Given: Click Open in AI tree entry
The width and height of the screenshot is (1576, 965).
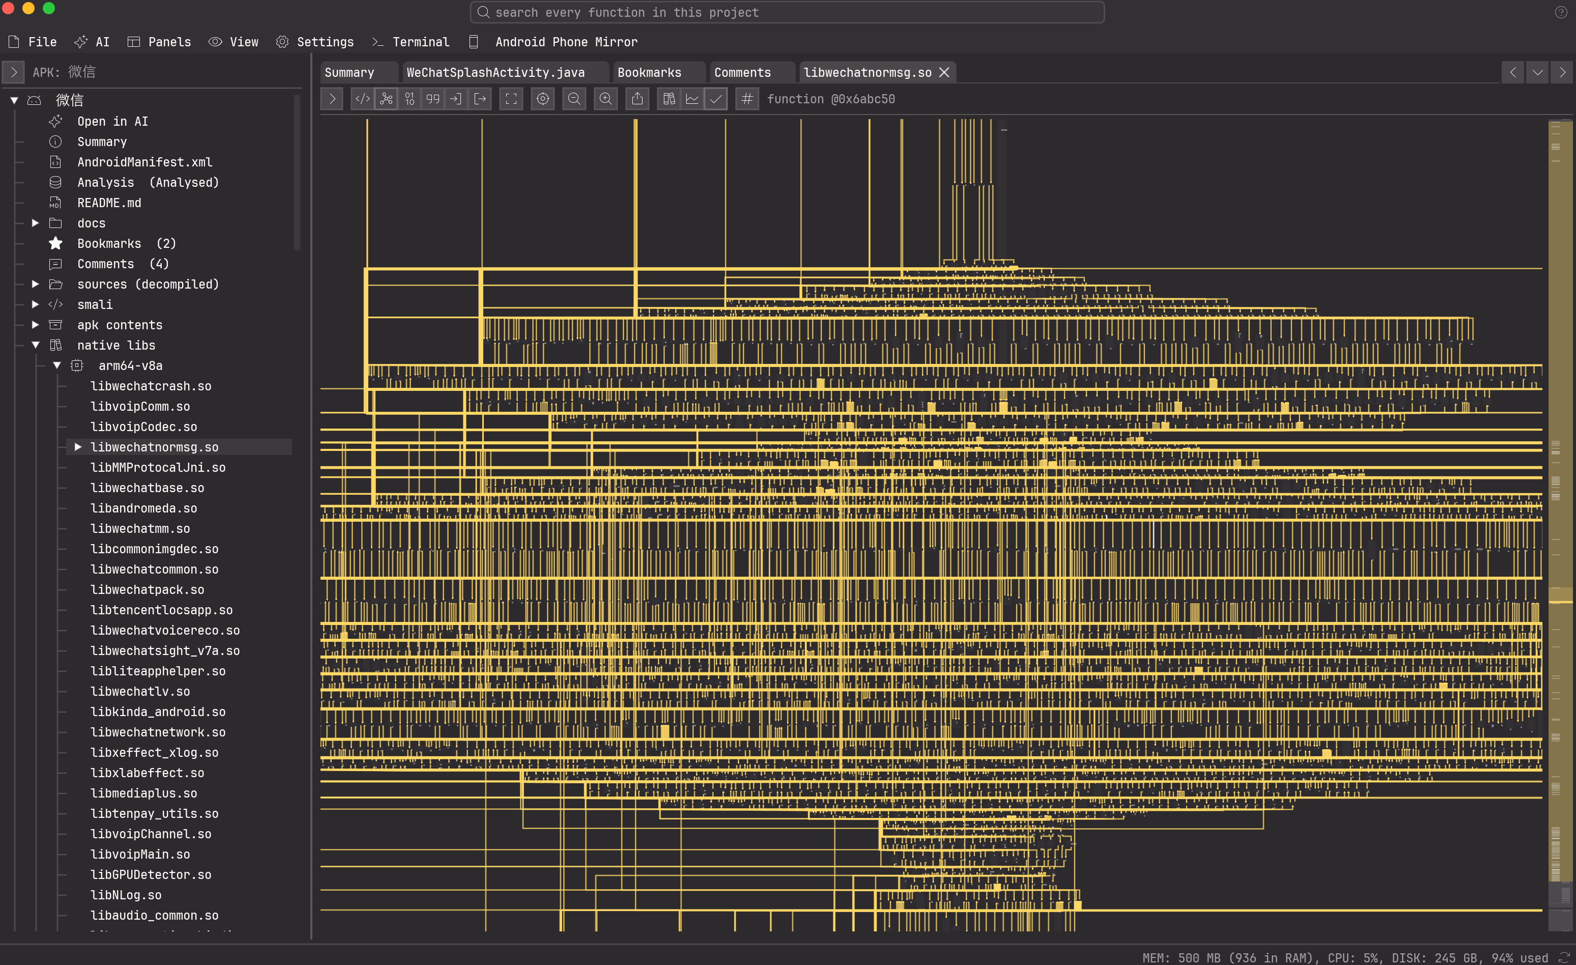Looking at the screenshot, I should [x=112, y=122].
